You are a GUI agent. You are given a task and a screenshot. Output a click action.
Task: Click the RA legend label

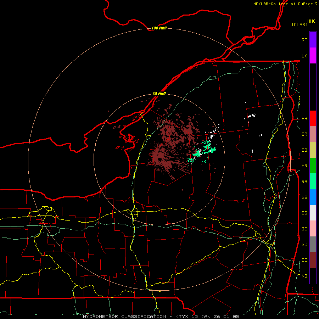point(304,182)
